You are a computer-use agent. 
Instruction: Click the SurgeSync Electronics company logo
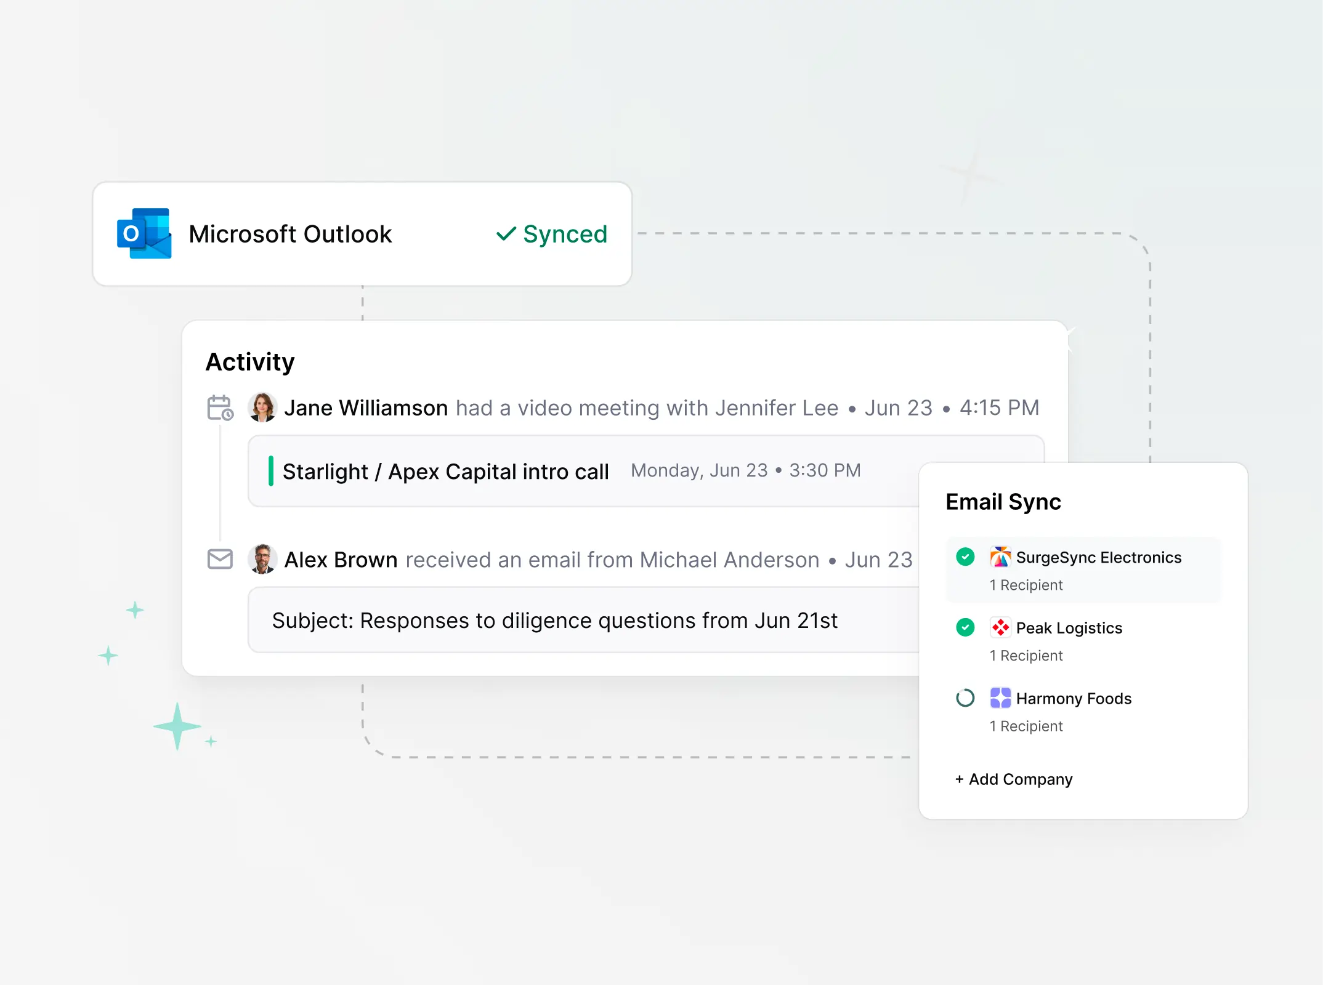pos(1000,557)
